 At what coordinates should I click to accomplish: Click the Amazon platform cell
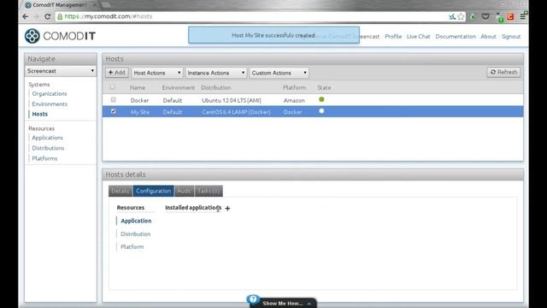click(x=294, y=100)
